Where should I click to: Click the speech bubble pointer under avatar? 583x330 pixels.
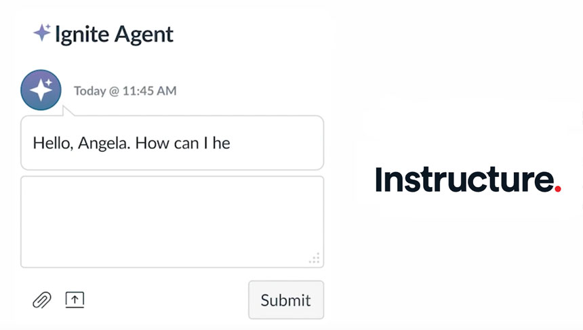point(68,111)
